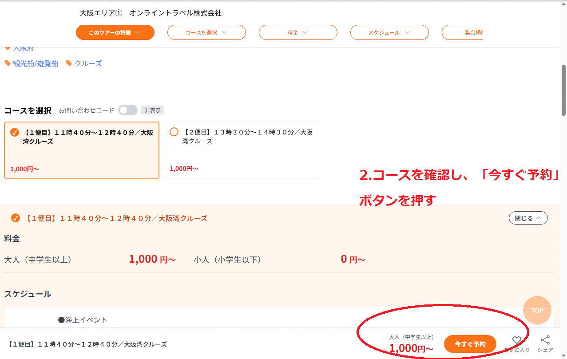Image resolution: width=567 pixels, height=359 pixels.
Task: Click the 0円〜 child price
Action: point(353,259)
